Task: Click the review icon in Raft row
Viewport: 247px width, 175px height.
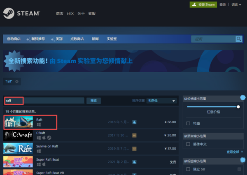Action: [134, 122]
